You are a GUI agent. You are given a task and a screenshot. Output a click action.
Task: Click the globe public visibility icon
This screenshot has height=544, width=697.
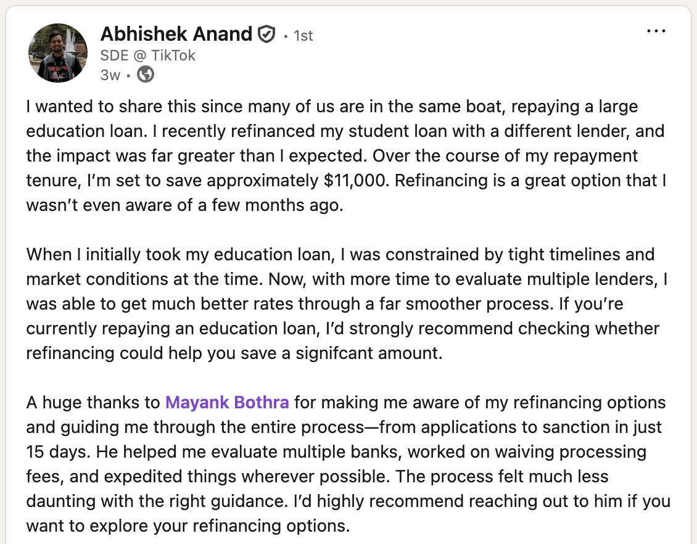click(x=145, y=75)
